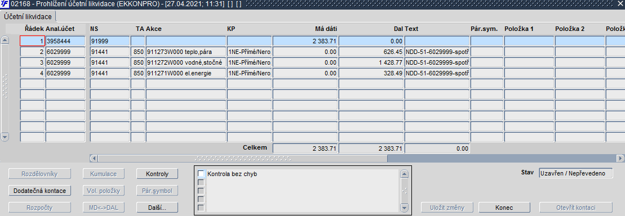Click the table's scroll down arrow

click(5, 137)
